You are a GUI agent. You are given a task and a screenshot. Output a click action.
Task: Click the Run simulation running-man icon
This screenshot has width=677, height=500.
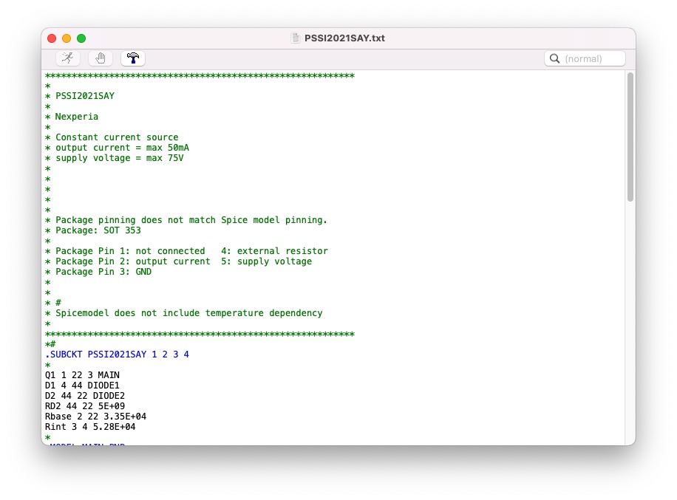67,58
